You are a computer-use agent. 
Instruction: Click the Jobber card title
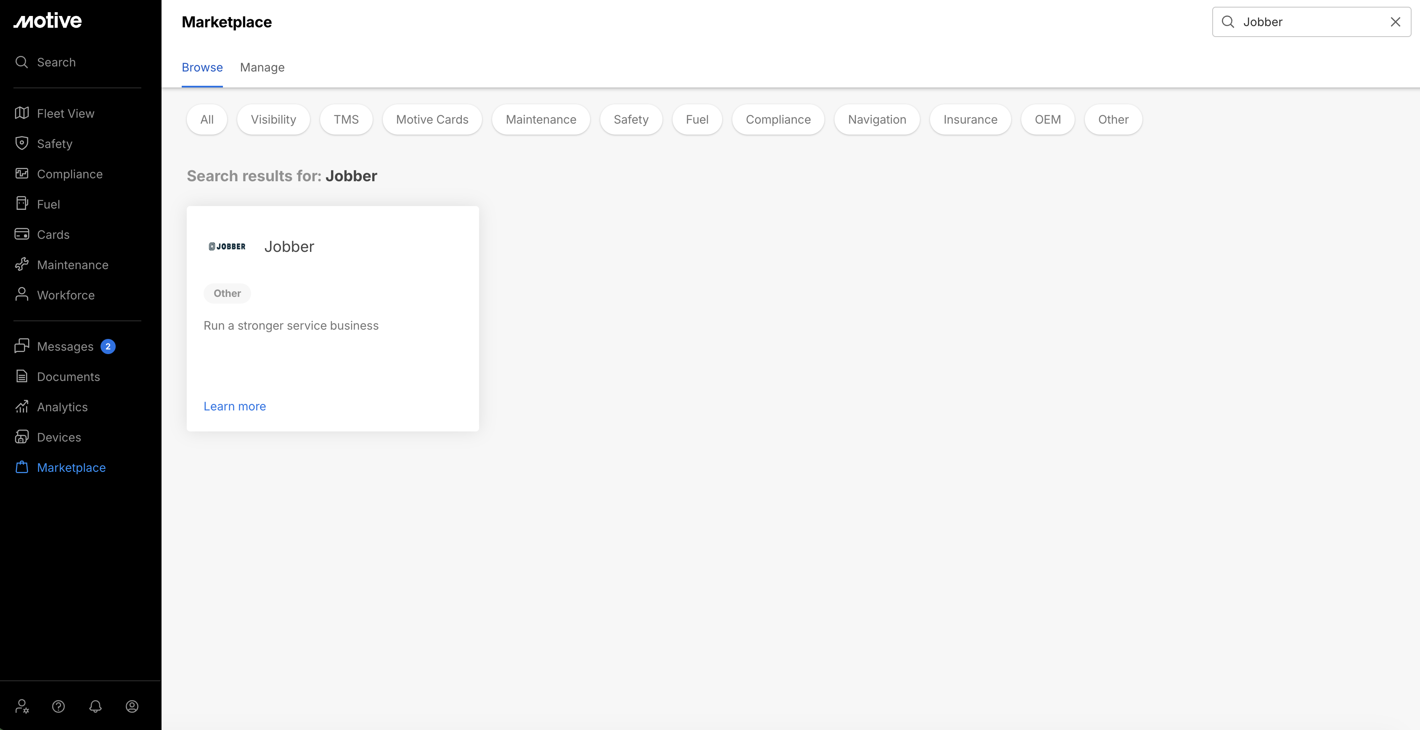pos(289,246)
